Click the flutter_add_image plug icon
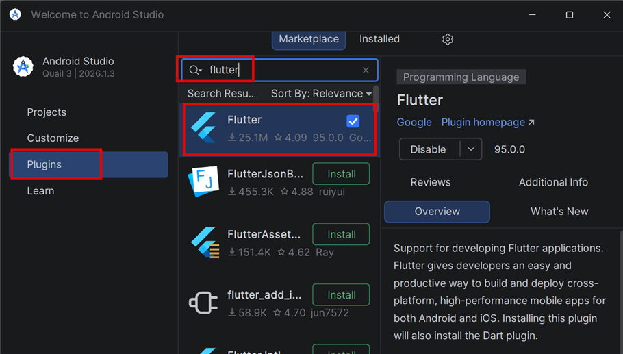The image size is (623, 354). (203, 303)
